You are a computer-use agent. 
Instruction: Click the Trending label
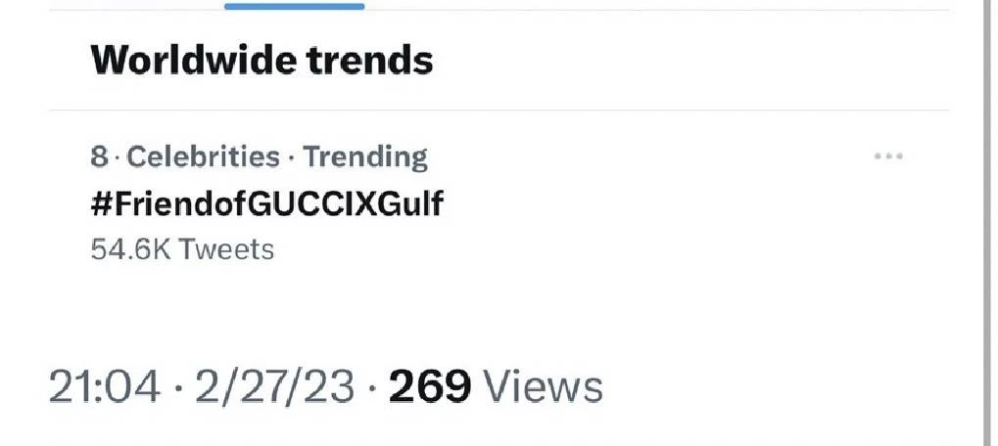365,156
